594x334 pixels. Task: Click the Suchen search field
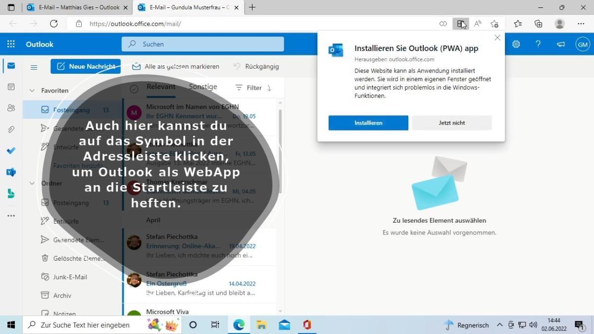pos(203,44)
